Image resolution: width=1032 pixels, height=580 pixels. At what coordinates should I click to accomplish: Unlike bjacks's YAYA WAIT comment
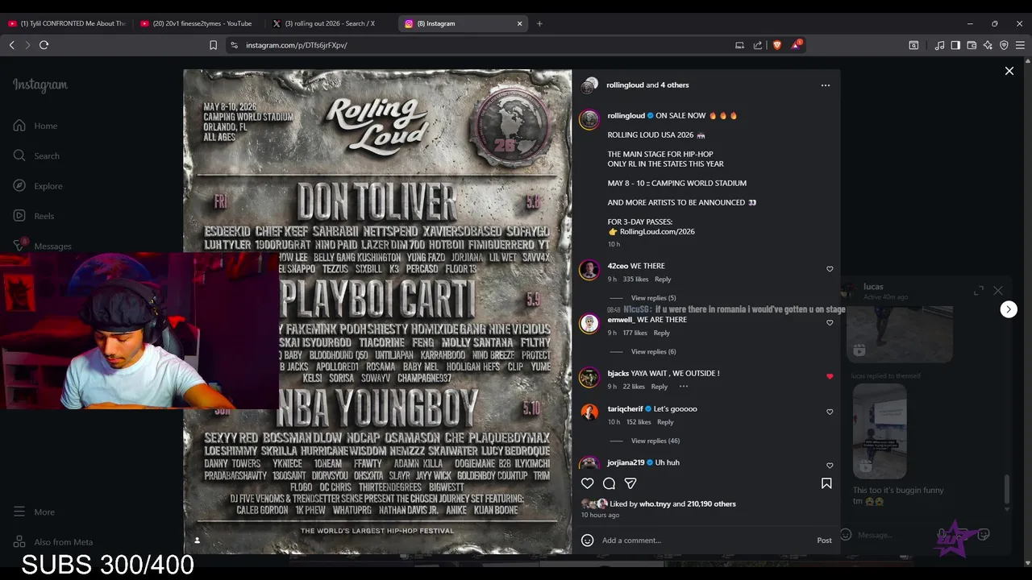(x=830, y=376)
